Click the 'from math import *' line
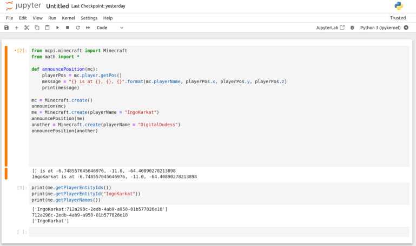 click(x=55, y=57)
